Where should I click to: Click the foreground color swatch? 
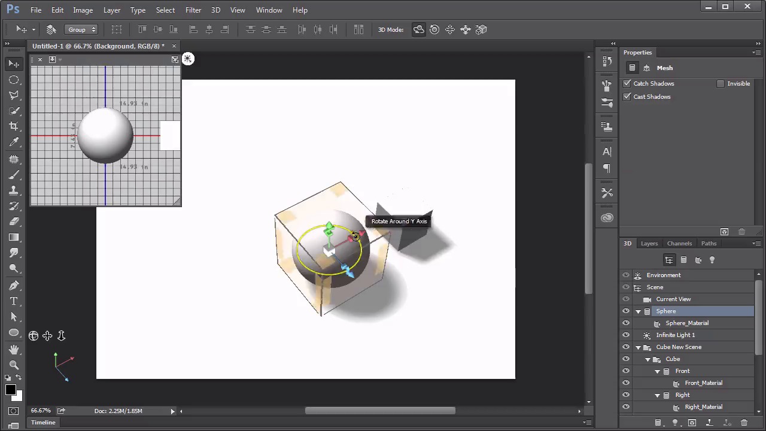click(10, 390)
